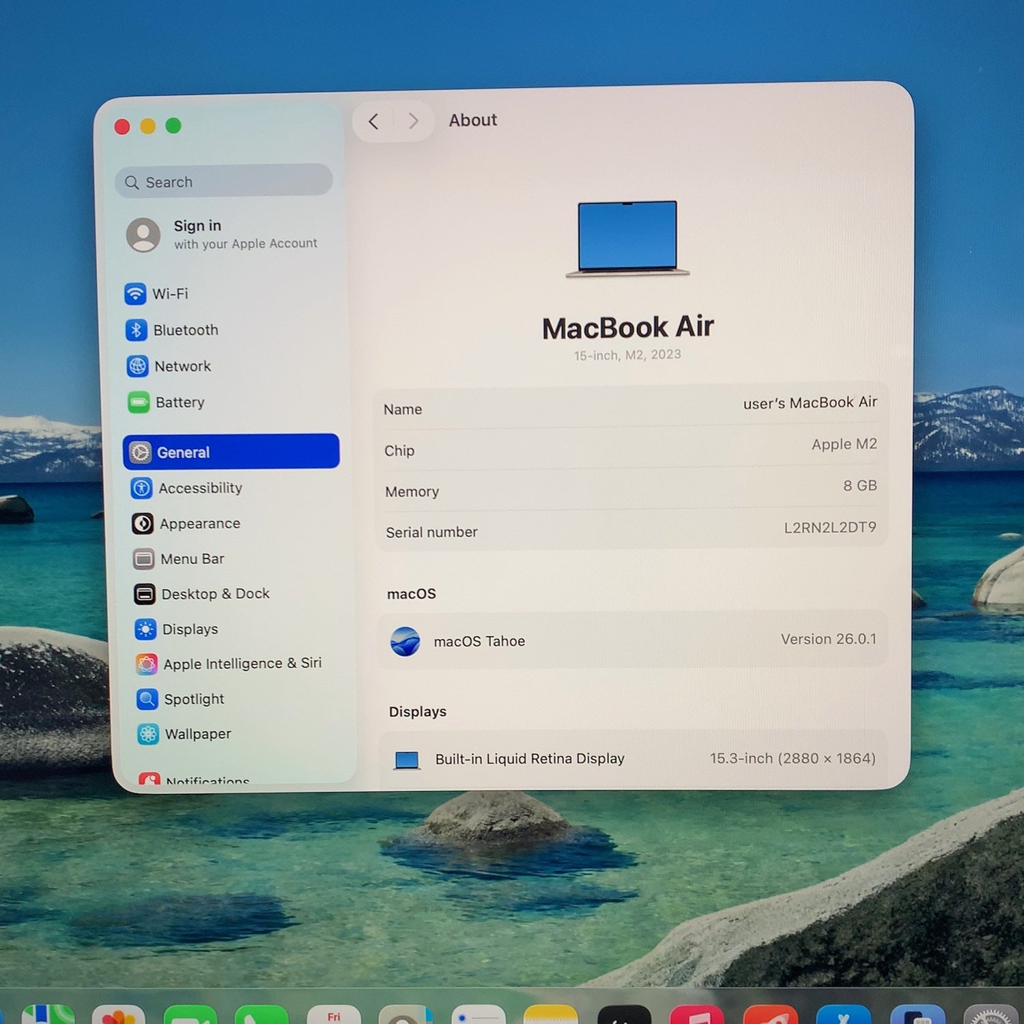The height and width of the screenshot is (1024, 1024).
Task: Edit the computer name field
Action: (631, 406)
